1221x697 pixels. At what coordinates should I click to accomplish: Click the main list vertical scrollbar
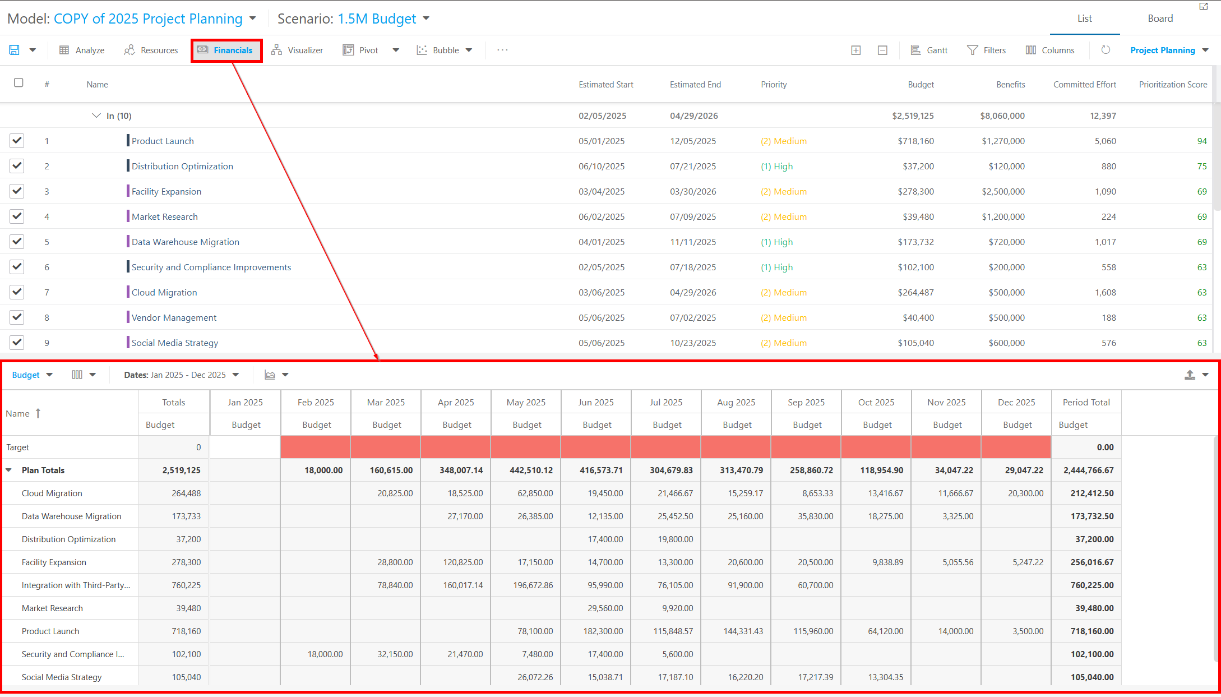click(x=1217, y=157)
